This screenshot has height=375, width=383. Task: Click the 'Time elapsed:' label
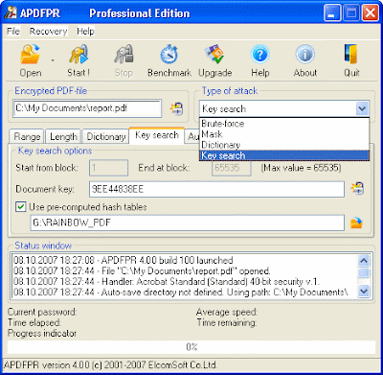tap(34, 323)
